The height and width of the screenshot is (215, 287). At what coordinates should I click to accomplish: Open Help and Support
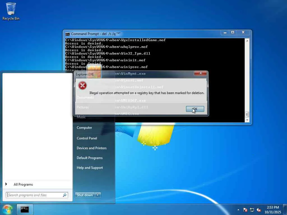[x=90, y=168]
